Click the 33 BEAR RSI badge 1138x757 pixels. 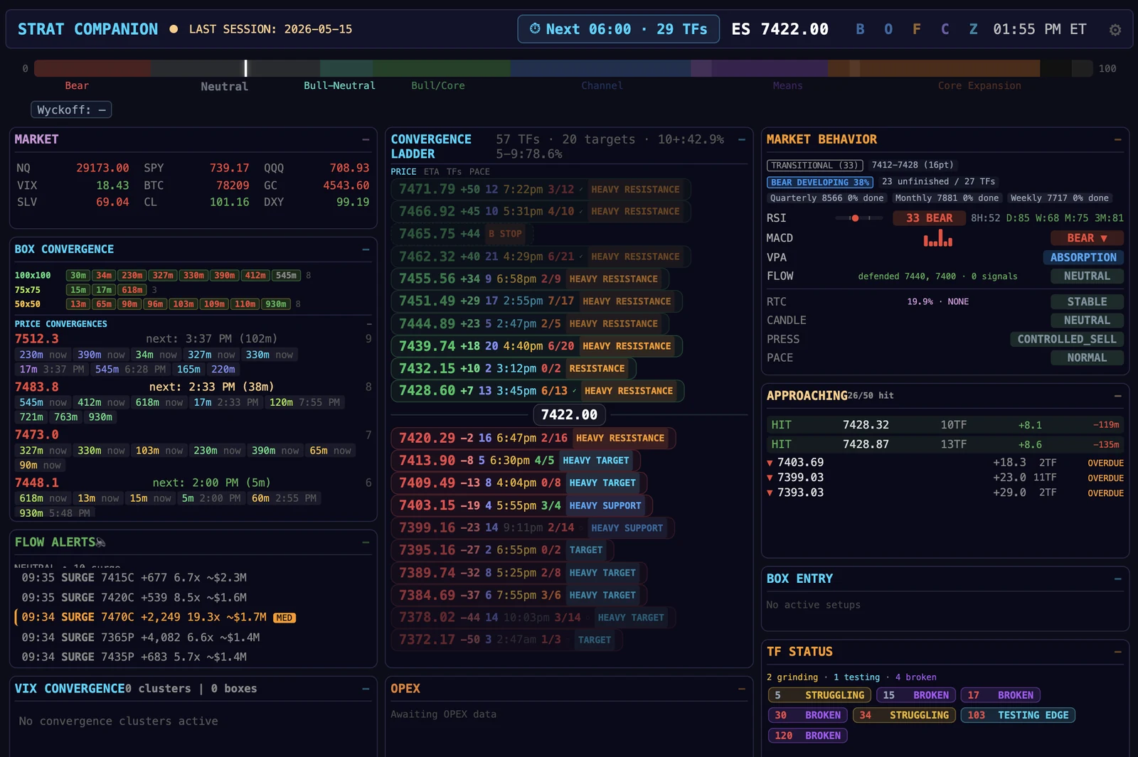(x=929, y=218)
